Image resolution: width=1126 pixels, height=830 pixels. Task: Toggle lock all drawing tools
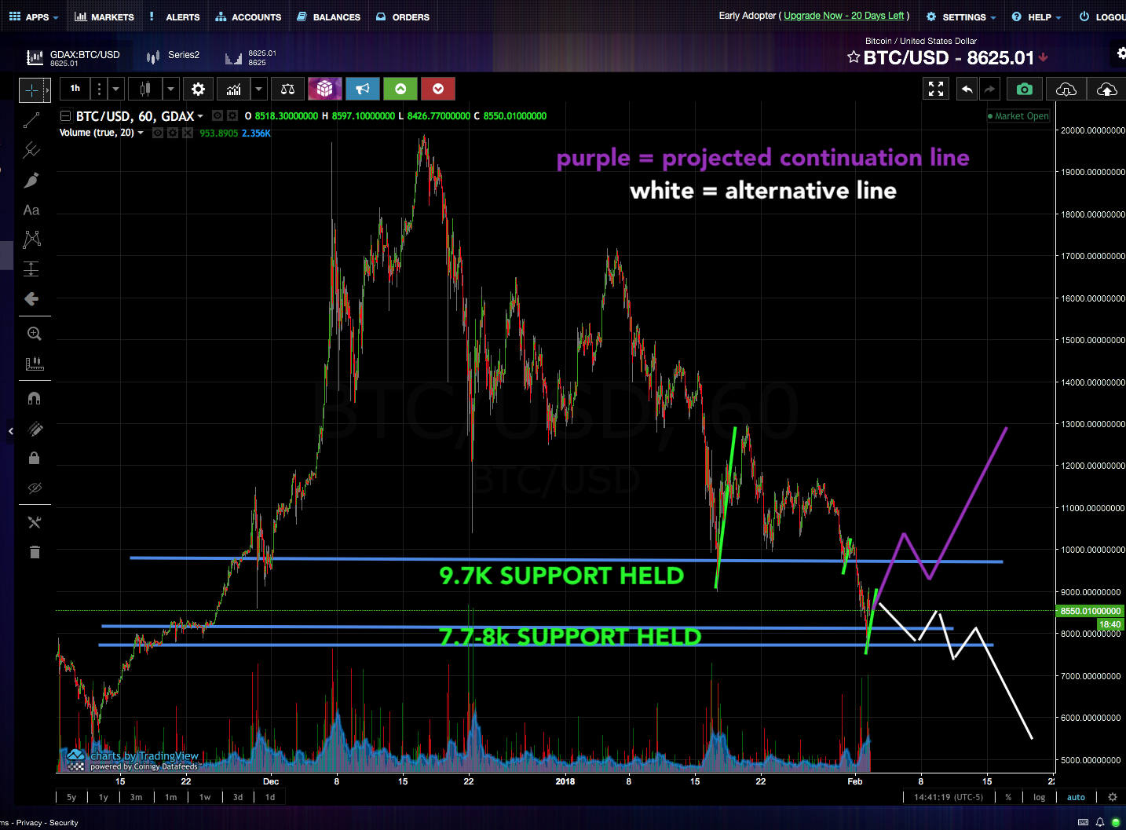pyautogui.click(x=34, y=458)
